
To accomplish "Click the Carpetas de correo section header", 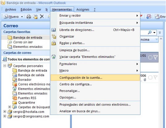I will 26,53.
